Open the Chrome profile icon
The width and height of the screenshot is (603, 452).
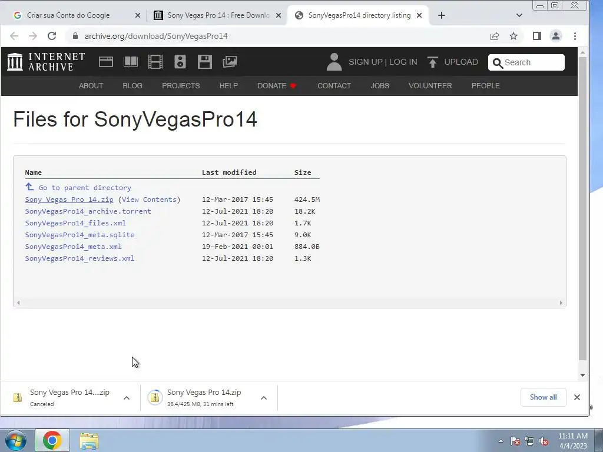[556, 36]
